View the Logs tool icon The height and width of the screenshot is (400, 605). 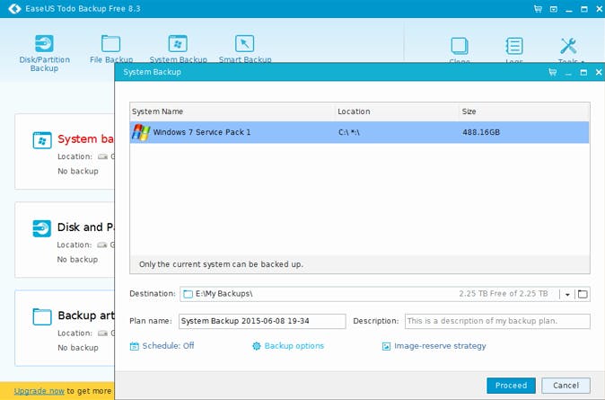pos(514,49)
